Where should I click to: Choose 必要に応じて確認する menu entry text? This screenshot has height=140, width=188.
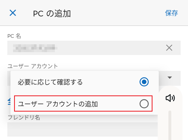click(50, 82)
